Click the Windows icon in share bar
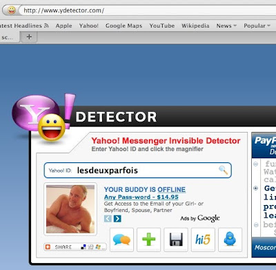 click(98, 247)
